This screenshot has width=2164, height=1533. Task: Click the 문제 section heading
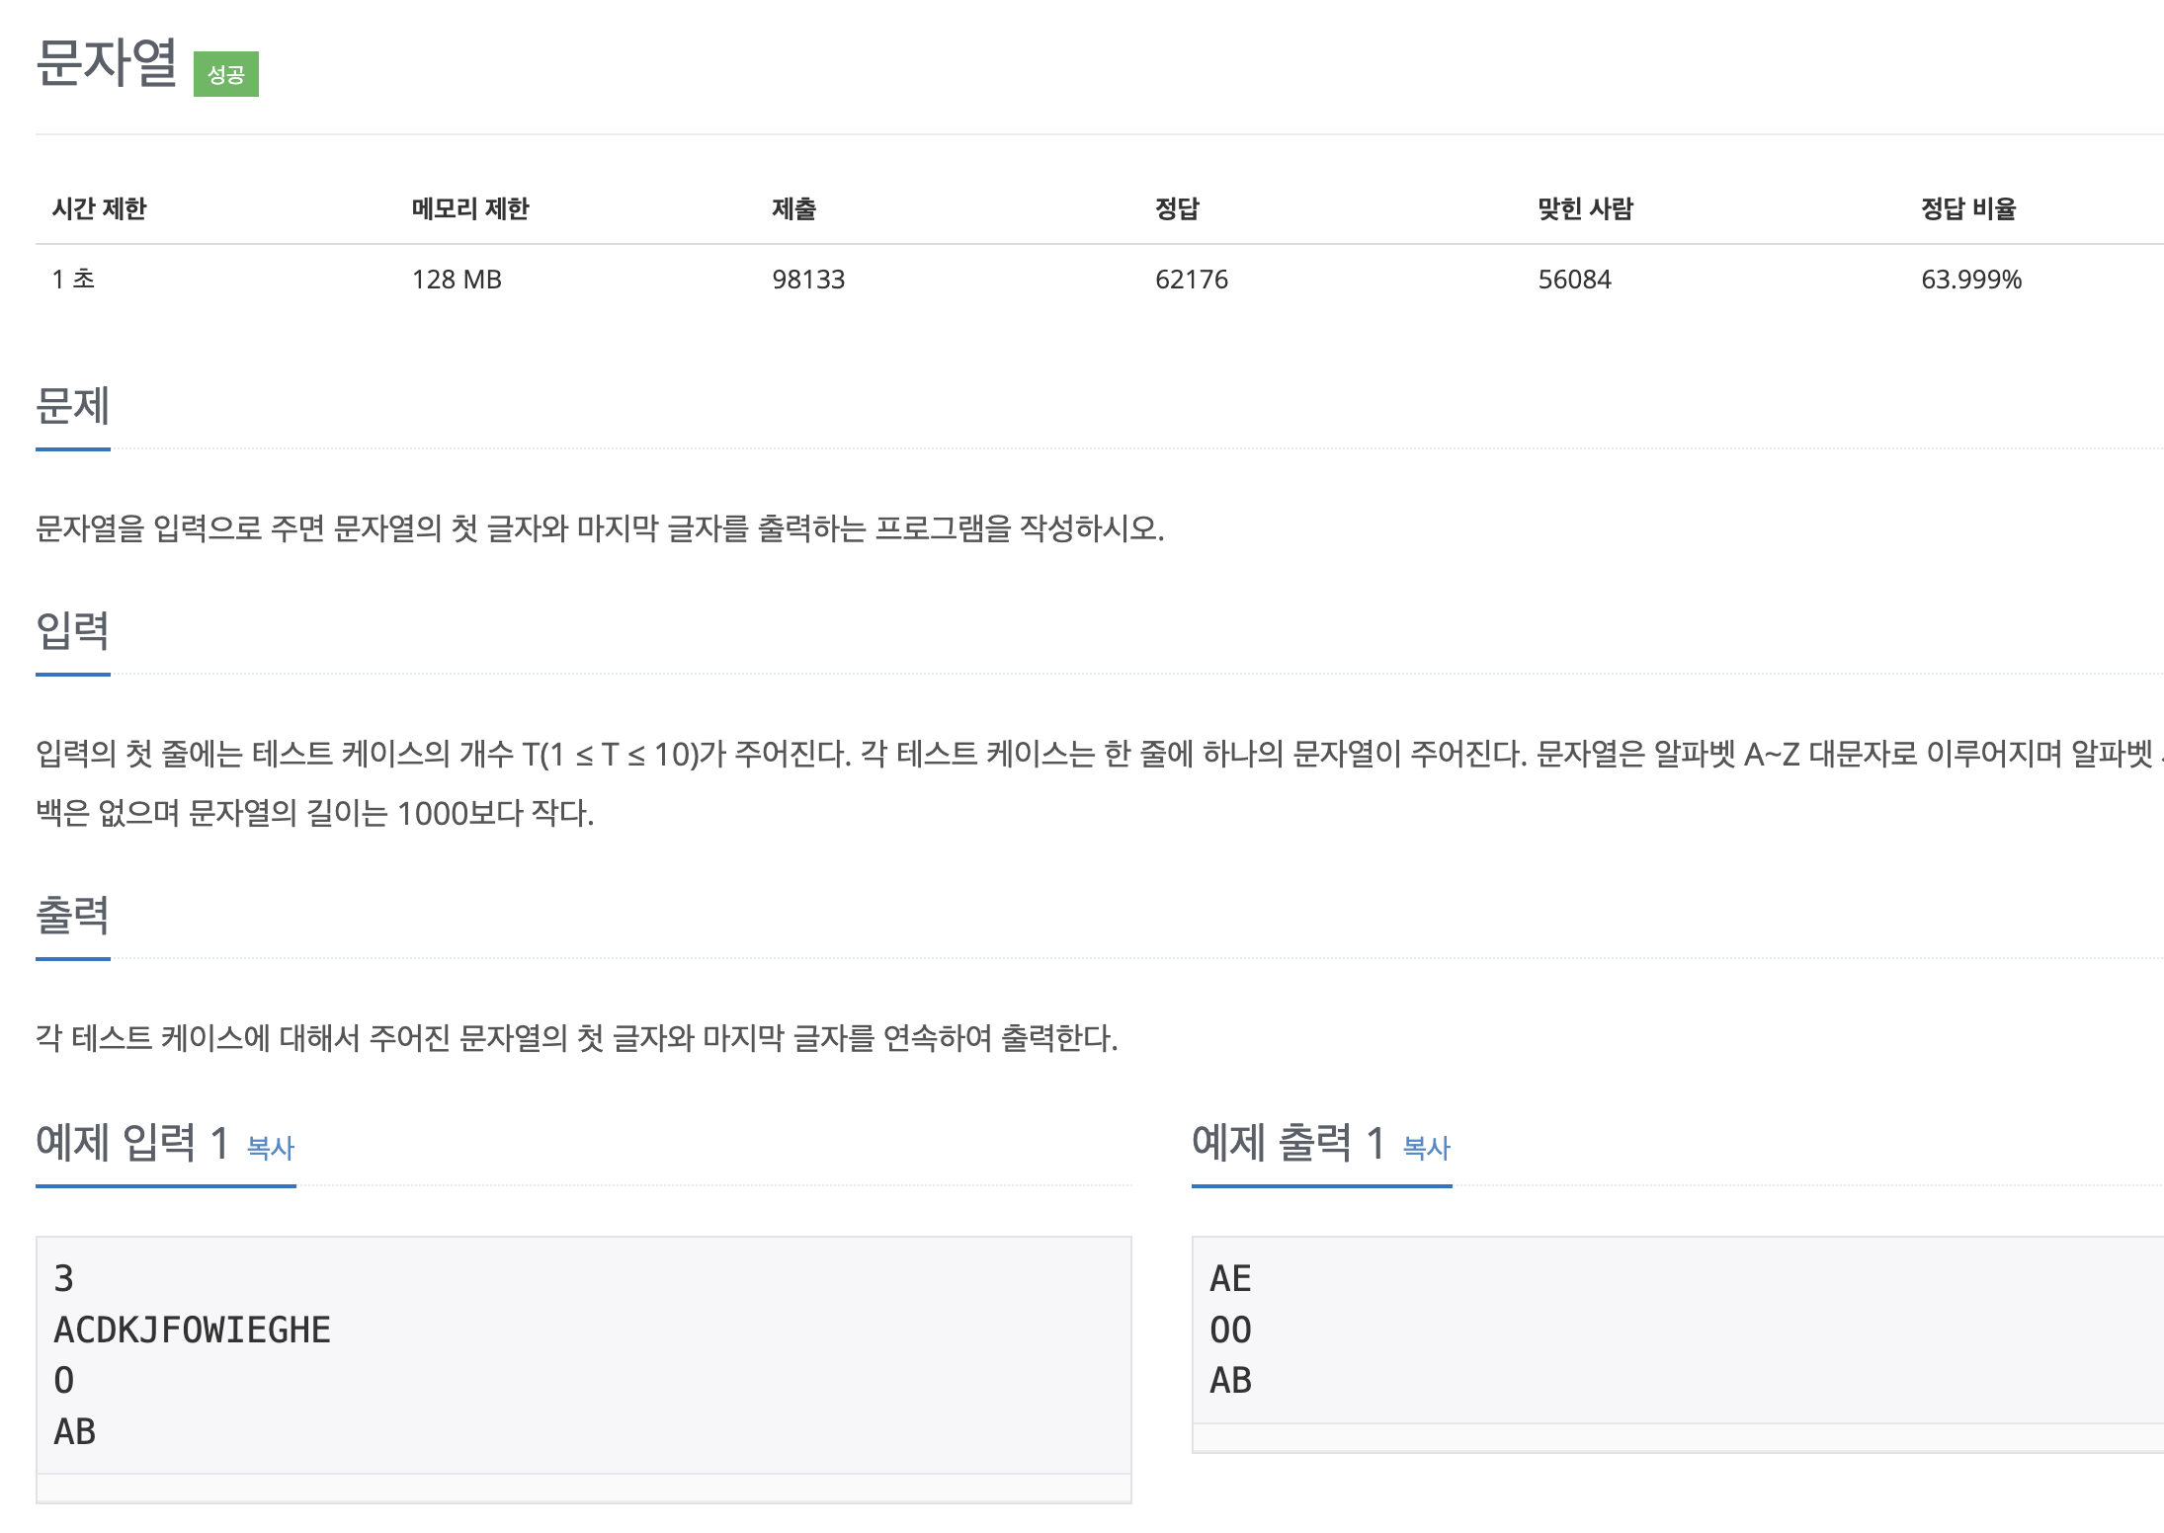(72, 406)
